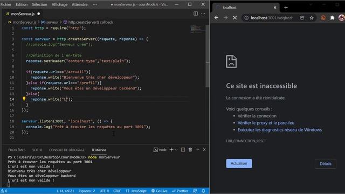The image size is (345, 194).
Task: Open the Affichage menu
Action: pos(59,4)
